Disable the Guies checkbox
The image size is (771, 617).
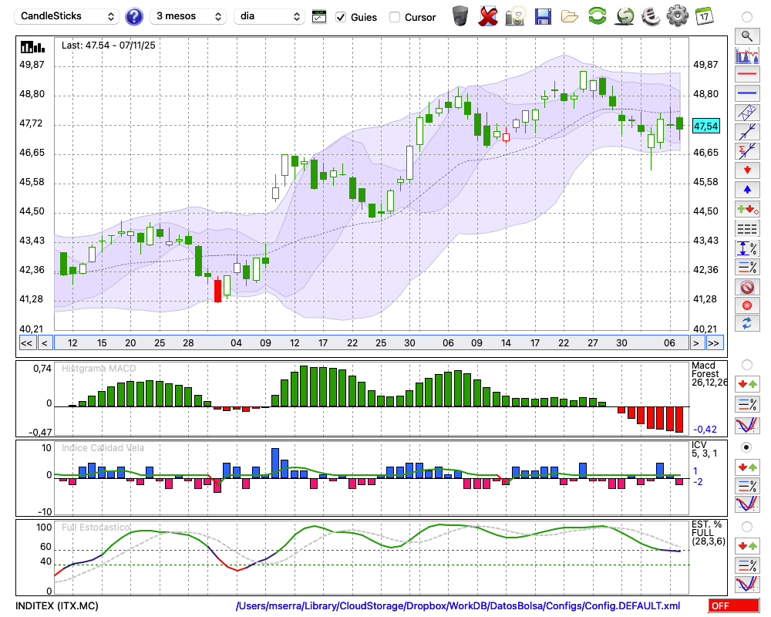(x=341, y=17)
